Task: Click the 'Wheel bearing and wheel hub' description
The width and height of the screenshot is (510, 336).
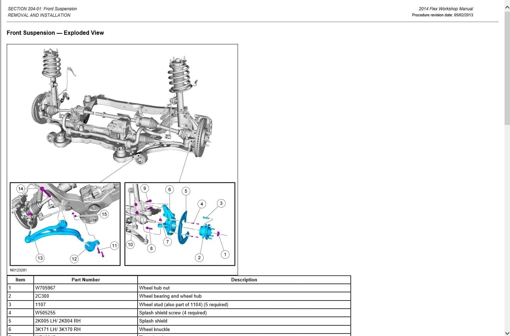Action: click(x=170, y=296)
